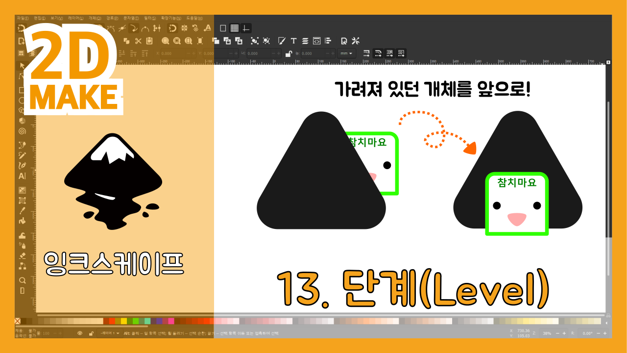Select the Pencil freehand tool
Image resolution: width=627 pixels, height=353 pixels.
point(22,155)
